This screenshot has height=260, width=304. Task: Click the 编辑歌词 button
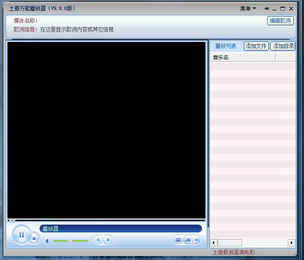coord(280,21)
